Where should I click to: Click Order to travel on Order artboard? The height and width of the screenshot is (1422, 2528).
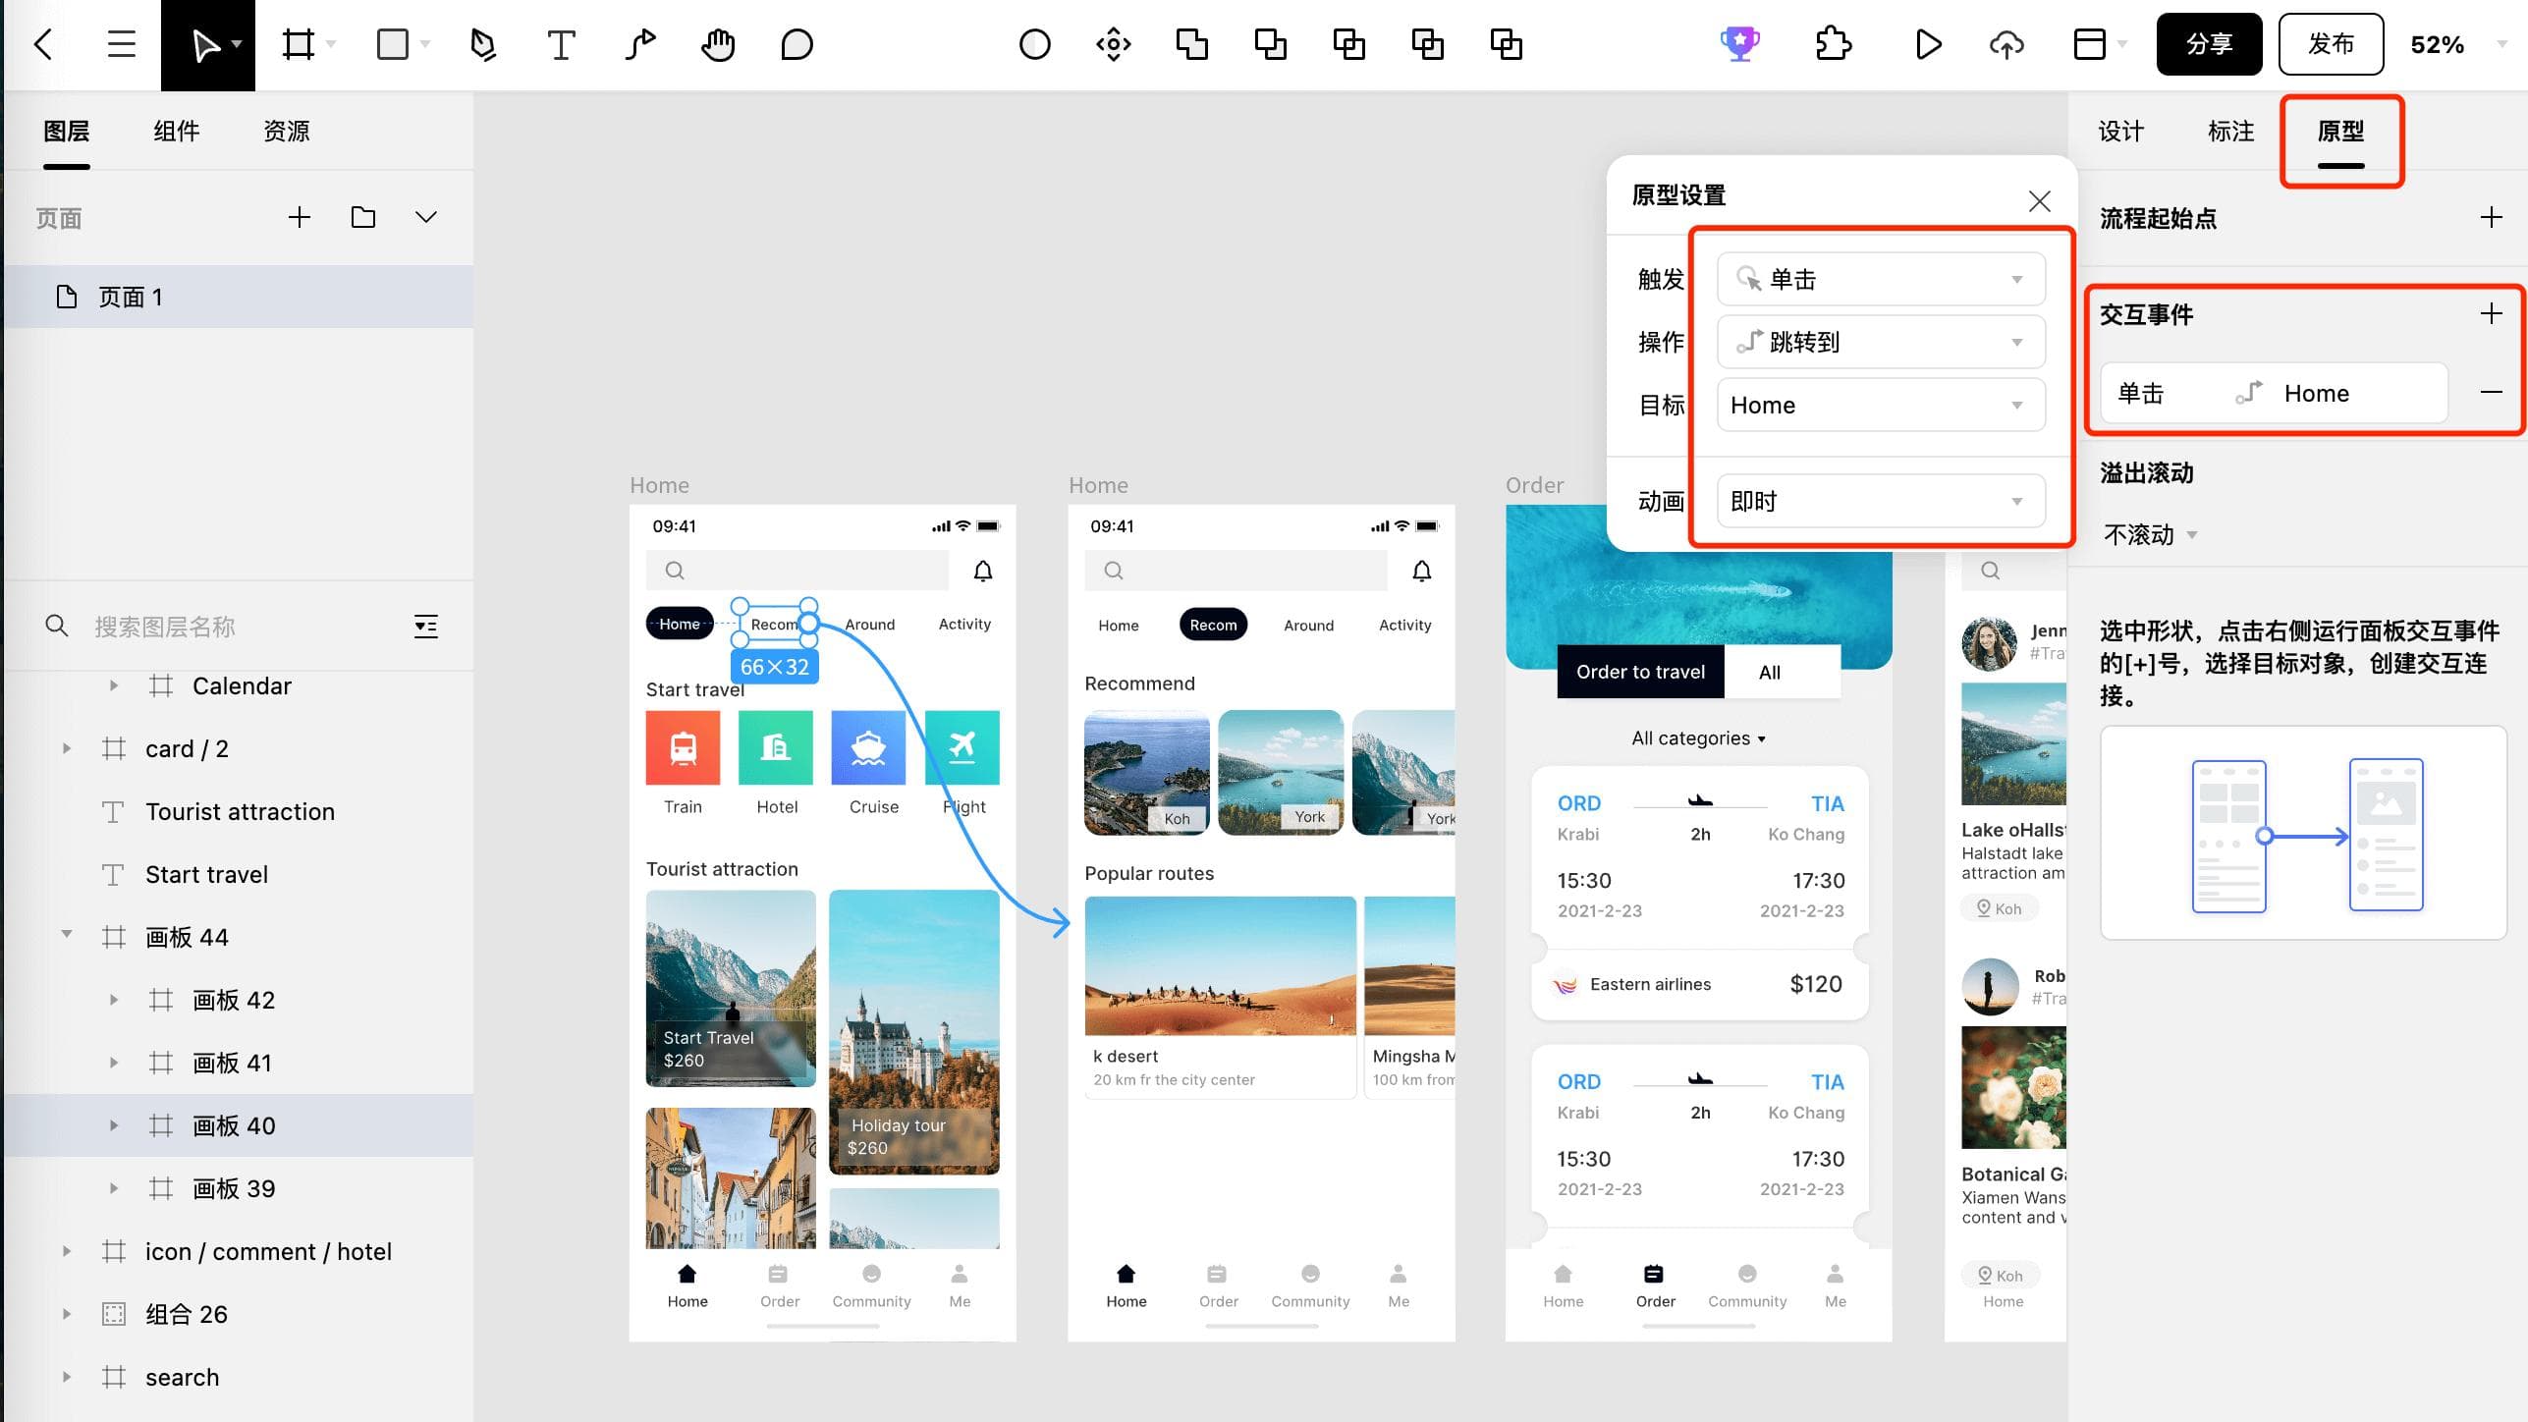click(x=1640, y=672)
